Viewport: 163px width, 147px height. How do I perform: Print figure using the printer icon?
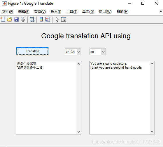[23, 19]
